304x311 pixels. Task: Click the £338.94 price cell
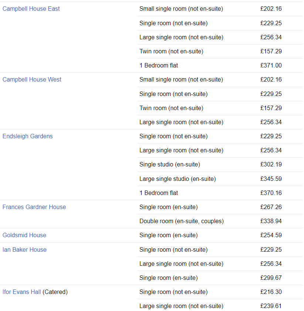(271, 221)
